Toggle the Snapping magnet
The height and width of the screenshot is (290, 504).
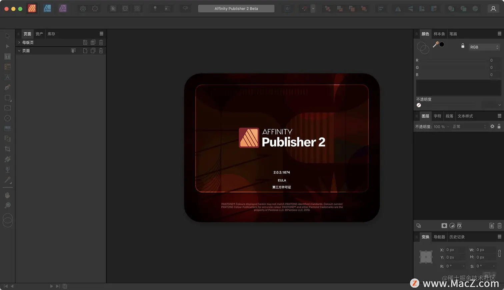coord(304,9)
